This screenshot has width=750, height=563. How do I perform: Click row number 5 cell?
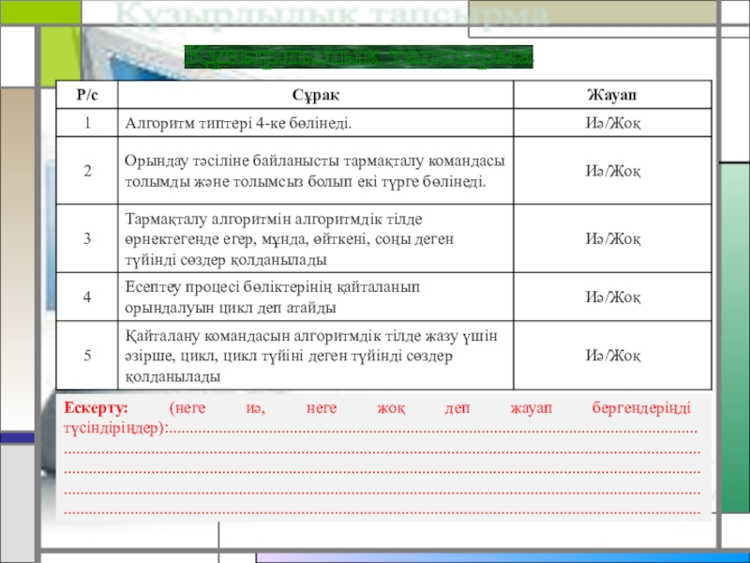[x=87, y=356]
